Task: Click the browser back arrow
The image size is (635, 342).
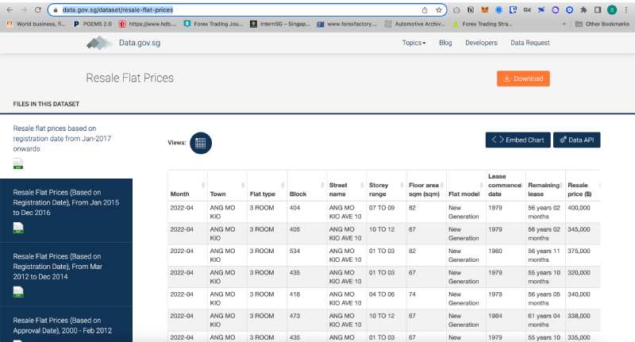Action: 8,10
